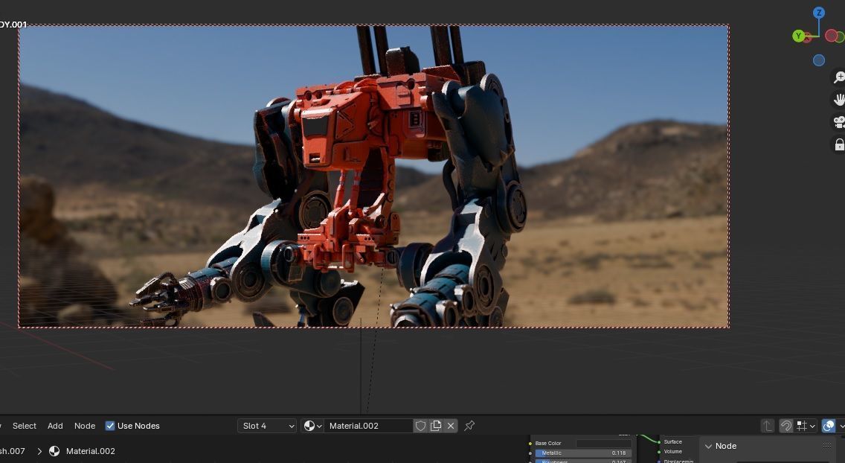Collapse the Node sidebar panel
Screen dimensions: 845x463
coord(709,447)
